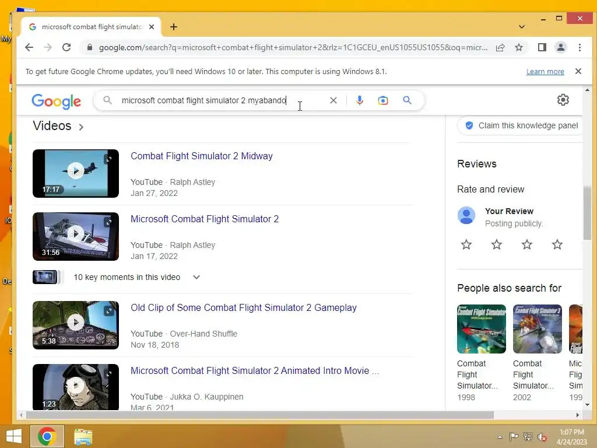Viewport: 597px width, 448px height.
Task: Click the horizontal scrollbar thumb
Action: point(259,415)
